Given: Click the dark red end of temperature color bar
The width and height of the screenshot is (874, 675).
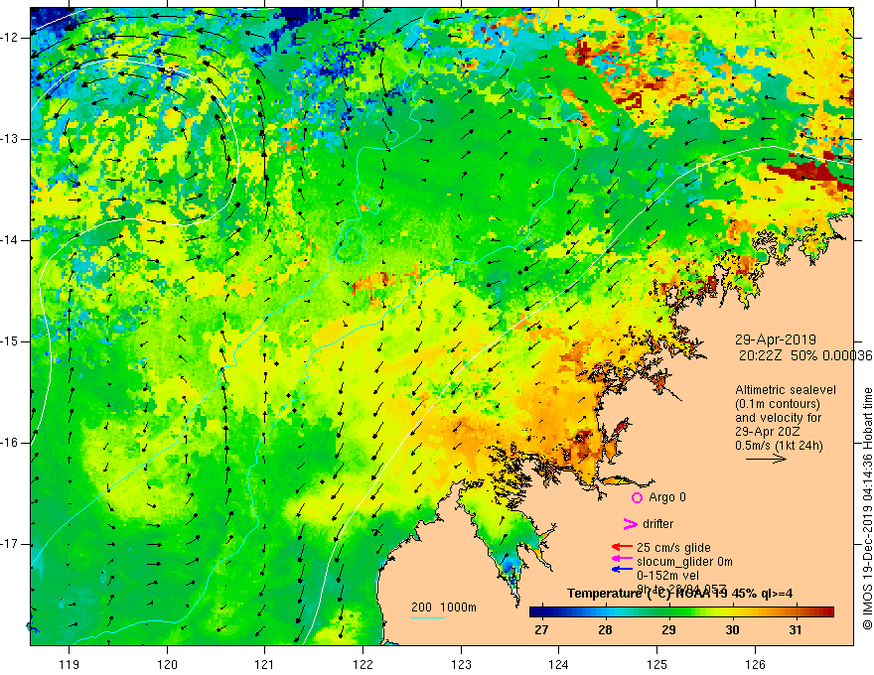Looking at the screenshot, I should pos(827,612).
